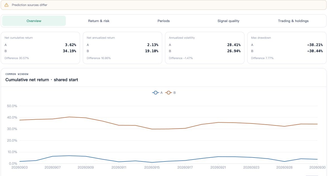Select A's max drawdown value -38.21%
The width and height of the screenshot is (328, 176).
point(315,45)
